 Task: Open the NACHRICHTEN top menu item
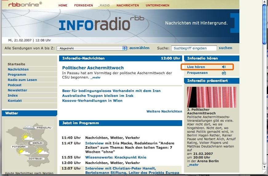pyautogui.click(x=128, y=5)
